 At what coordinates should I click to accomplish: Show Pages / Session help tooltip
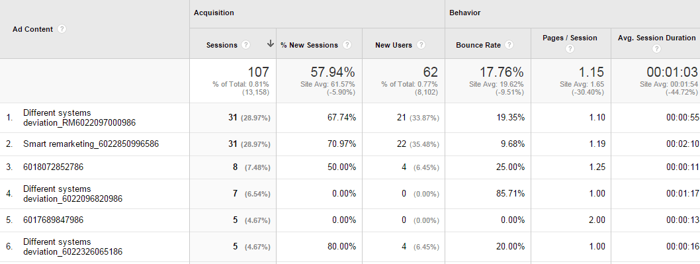click(570, 49)
